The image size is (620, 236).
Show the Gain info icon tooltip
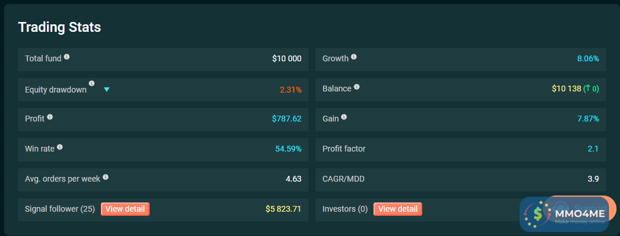tap(344, 117)
